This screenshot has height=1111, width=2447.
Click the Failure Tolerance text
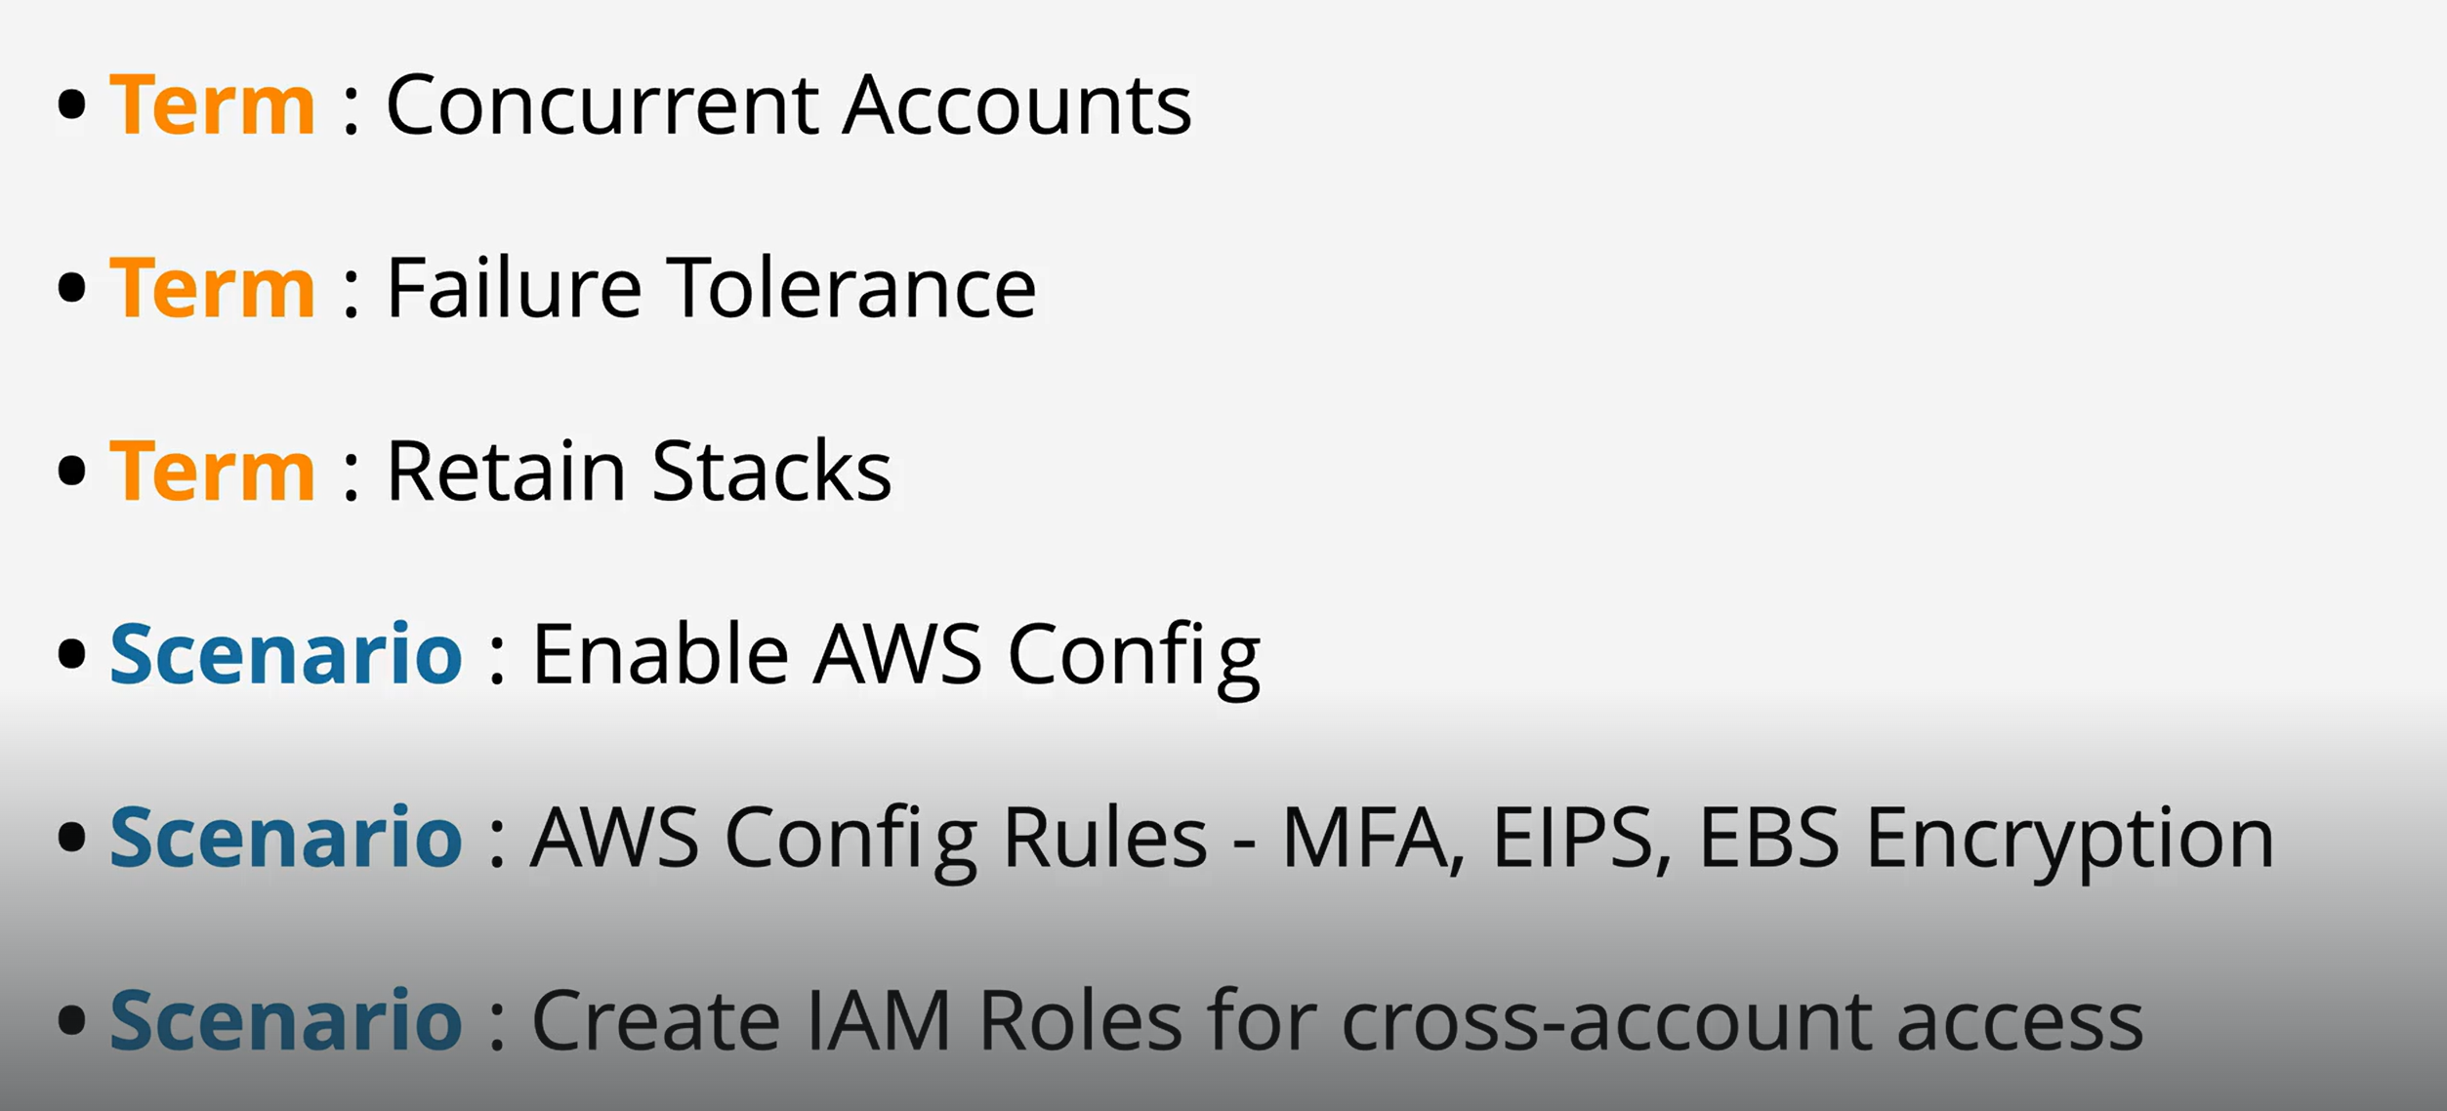click(x=711, y=288)
